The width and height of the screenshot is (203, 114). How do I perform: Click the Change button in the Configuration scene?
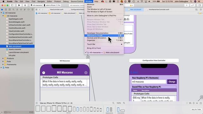coord(172,82)
